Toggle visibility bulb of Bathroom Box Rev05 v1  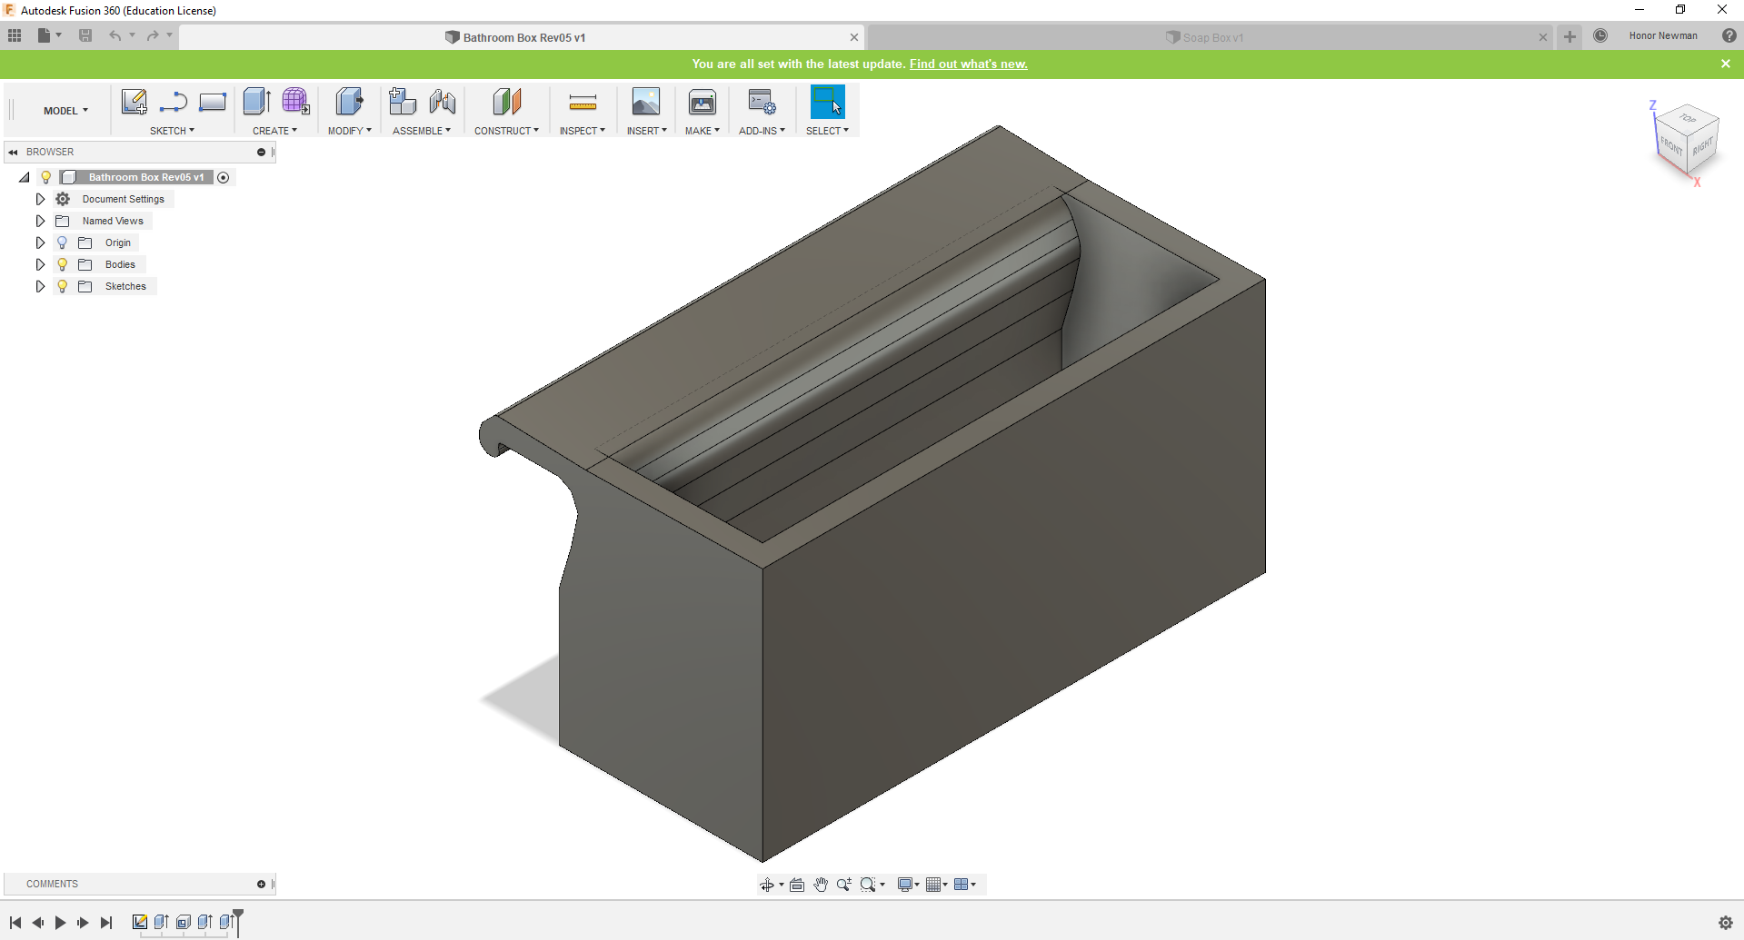[x=46, y=177]
